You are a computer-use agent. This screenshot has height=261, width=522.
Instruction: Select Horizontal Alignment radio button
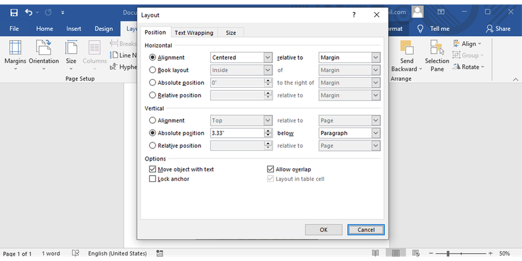click(x=152, y=58)
